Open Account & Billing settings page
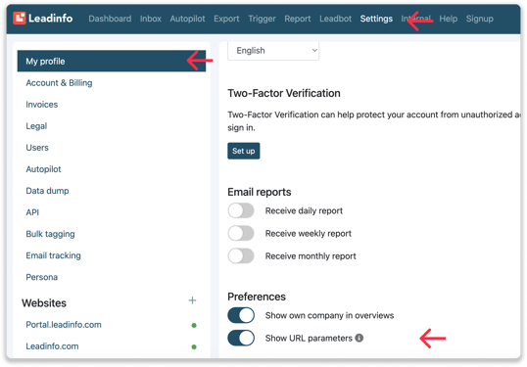Screen dimensions: 527x367 pyautogui.click(x=59, y=83)
